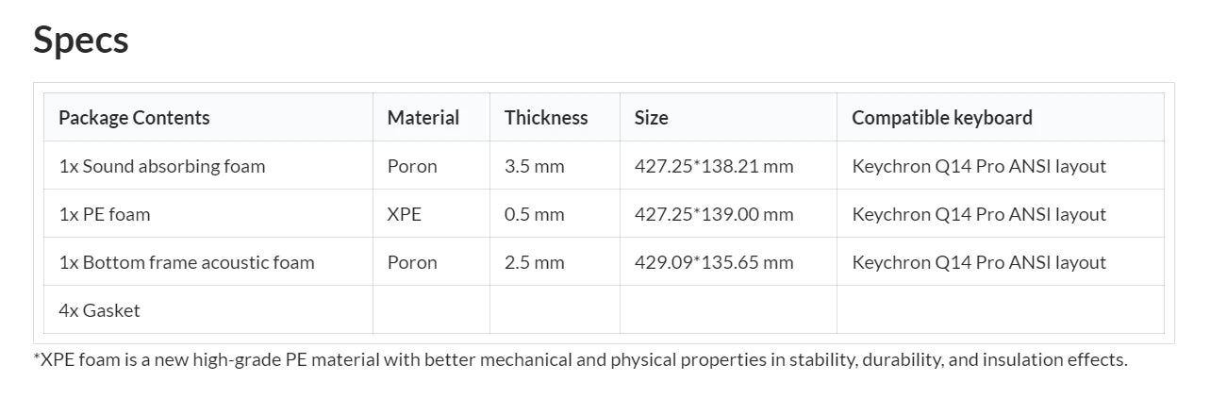Viewport: 1210px width, 398px height.
Task: Click the 1x Bottom frame acoustic foam cell
Action: pos(186,262)
